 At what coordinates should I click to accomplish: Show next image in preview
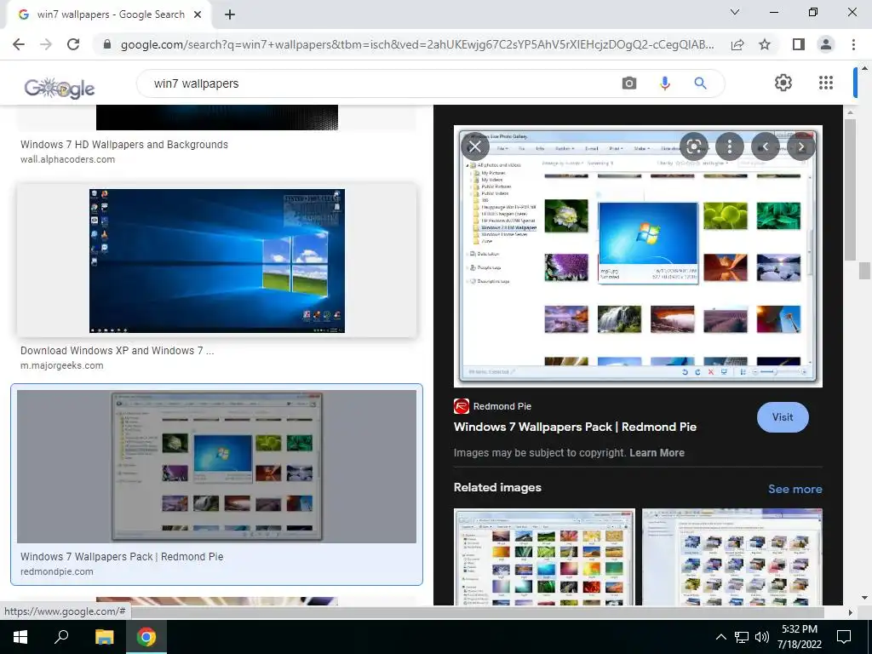801,146
